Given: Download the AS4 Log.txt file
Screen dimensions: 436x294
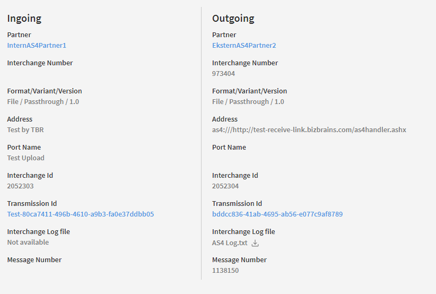Looking at the screenshot, I should point(255,243).
